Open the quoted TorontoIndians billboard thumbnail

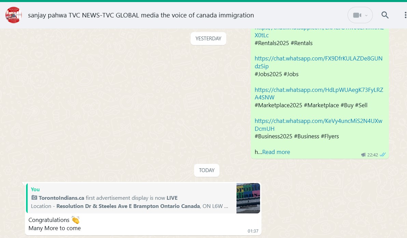click(248, 198)
